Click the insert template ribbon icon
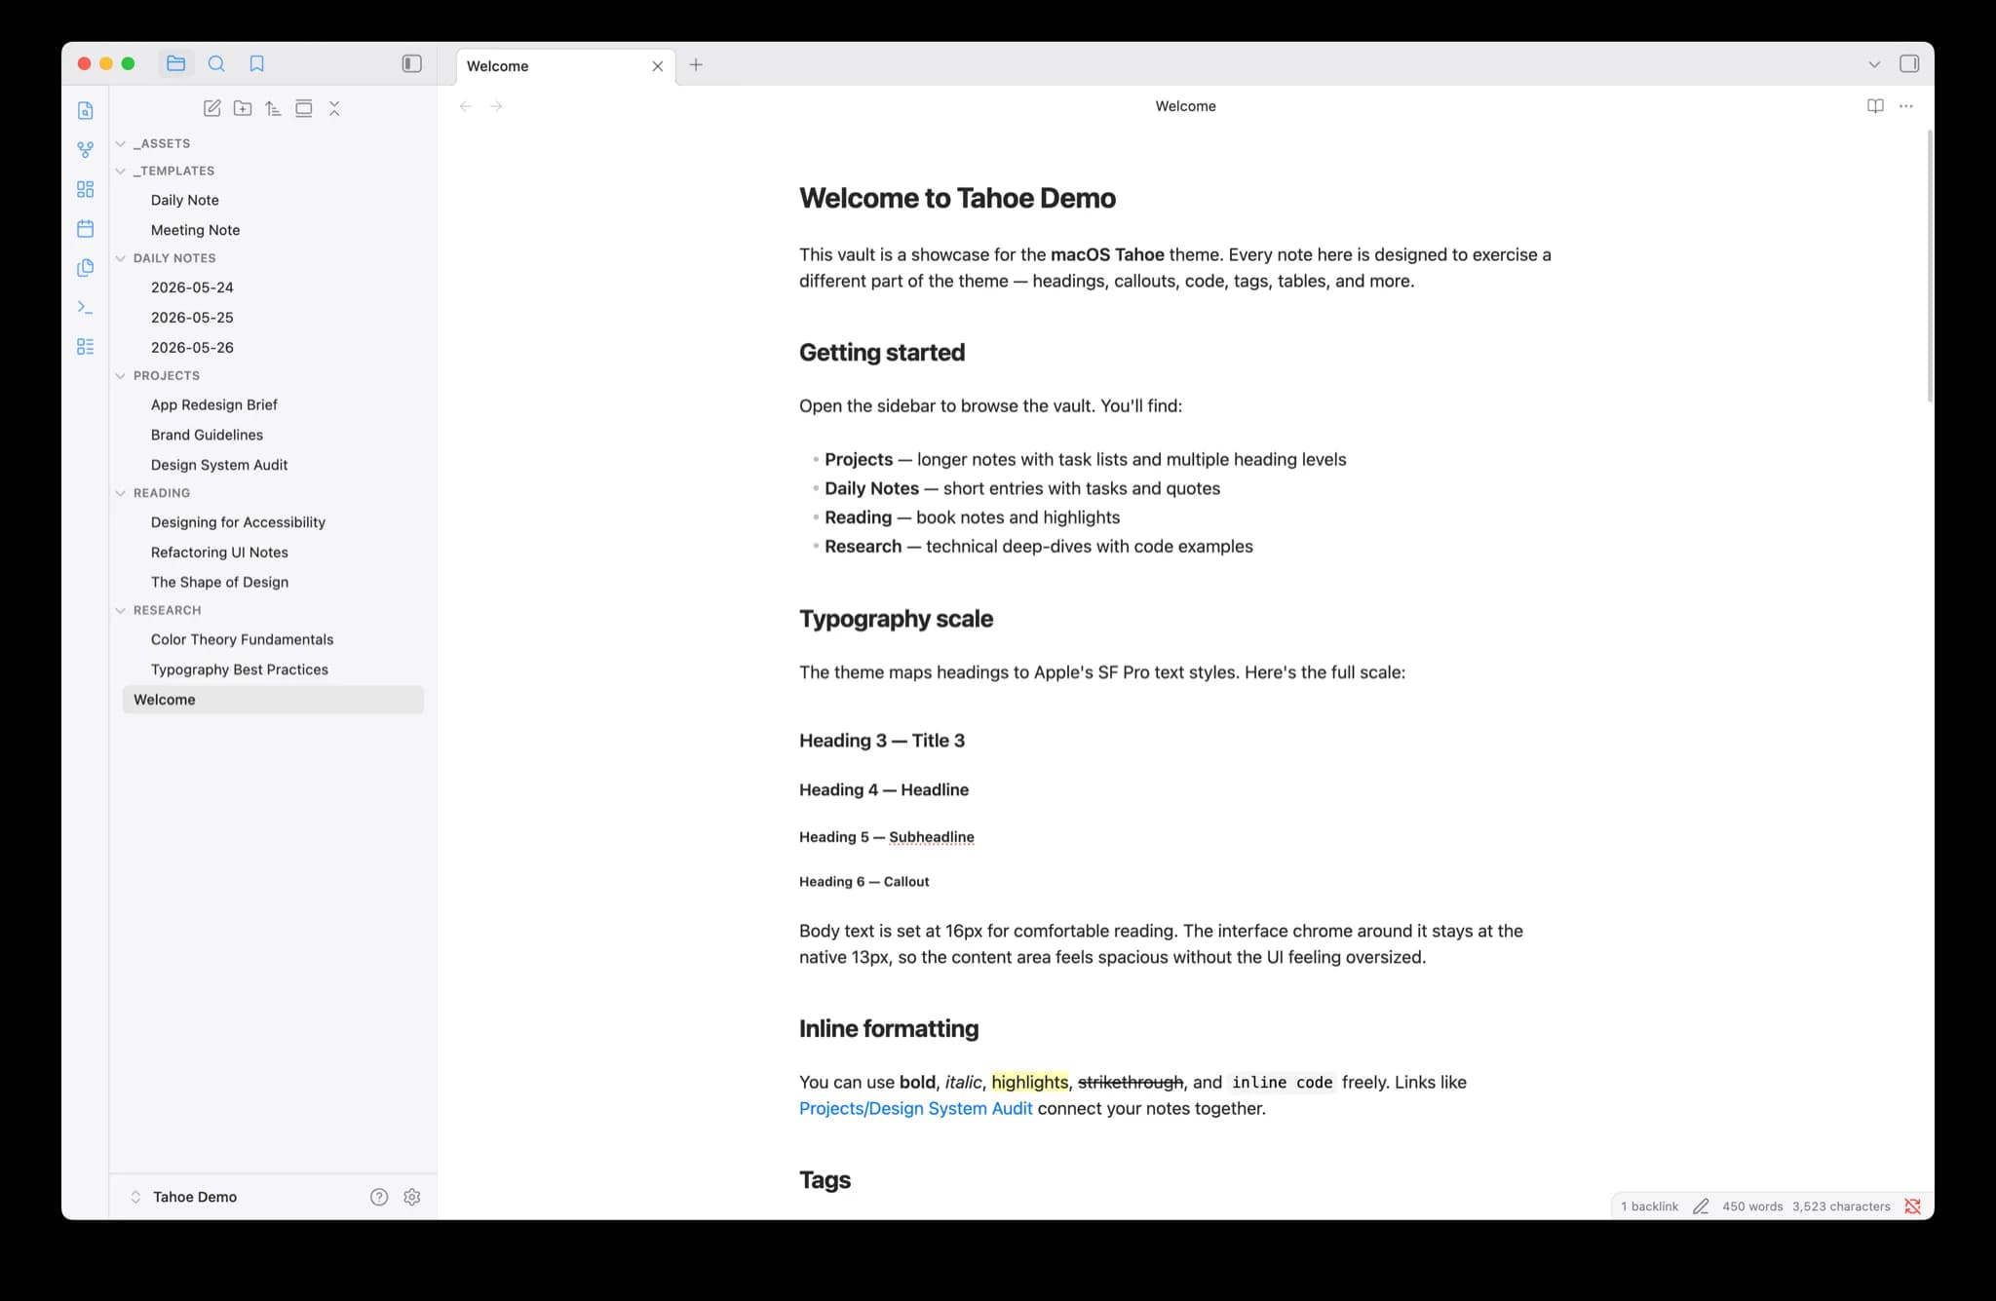Screen dimensions: 1996x1301 tap(86, 267)
